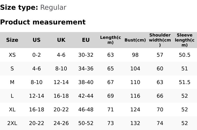Select the "EU" column header

pyautogui.click(x=86, y=40)
